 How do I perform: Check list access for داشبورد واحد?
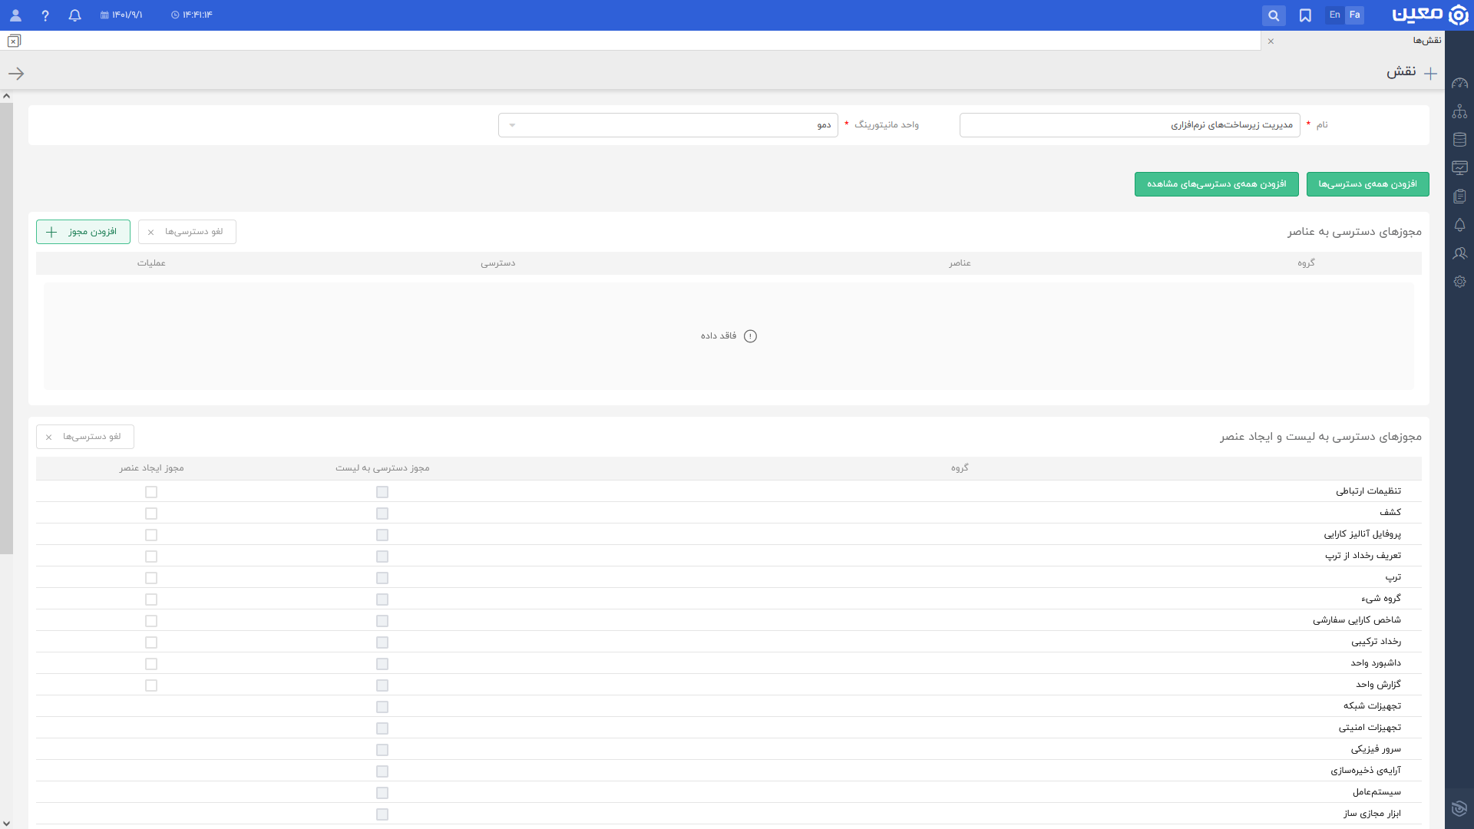click(382, 664)
